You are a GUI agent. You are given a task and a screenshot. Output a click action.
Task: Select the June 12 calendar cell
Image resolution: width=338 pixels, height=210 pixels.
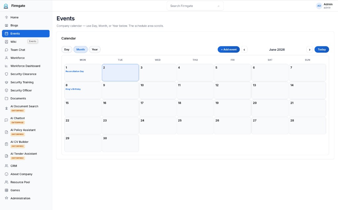233,90
